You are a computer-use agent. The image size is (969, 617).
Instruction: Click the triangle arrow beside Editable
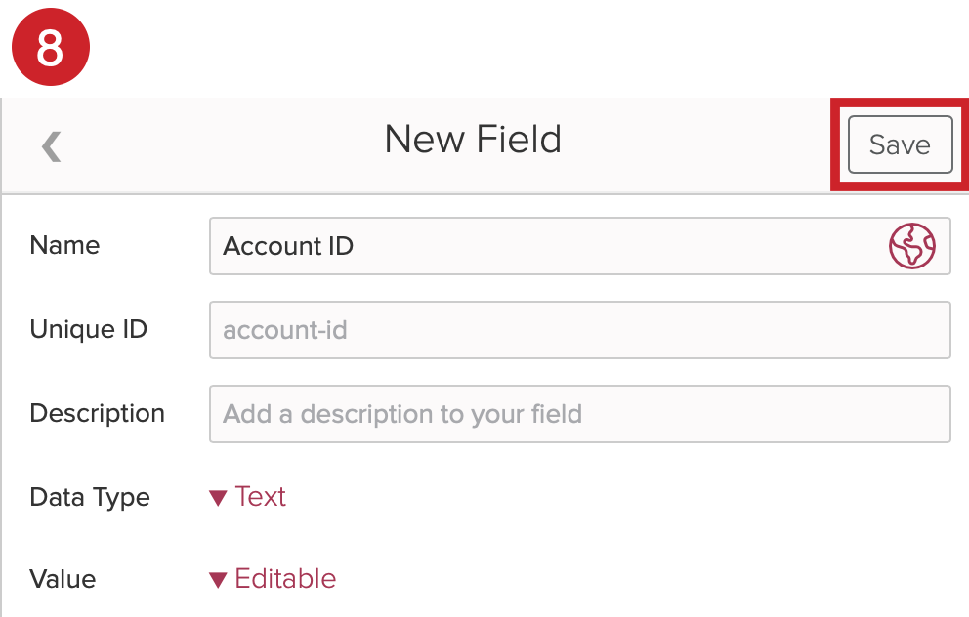point(218,580)
